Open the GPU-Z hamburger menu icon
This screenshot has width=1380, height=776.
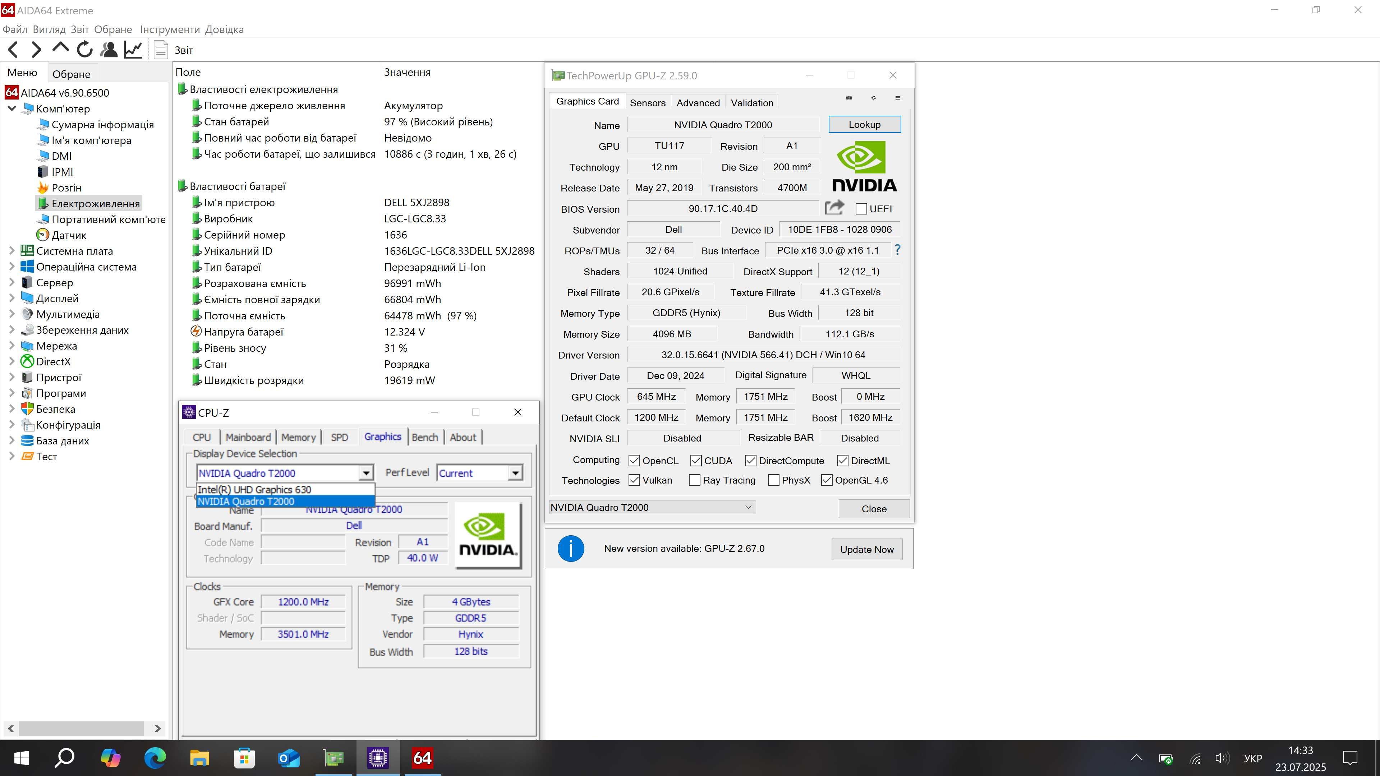(898, 97)
